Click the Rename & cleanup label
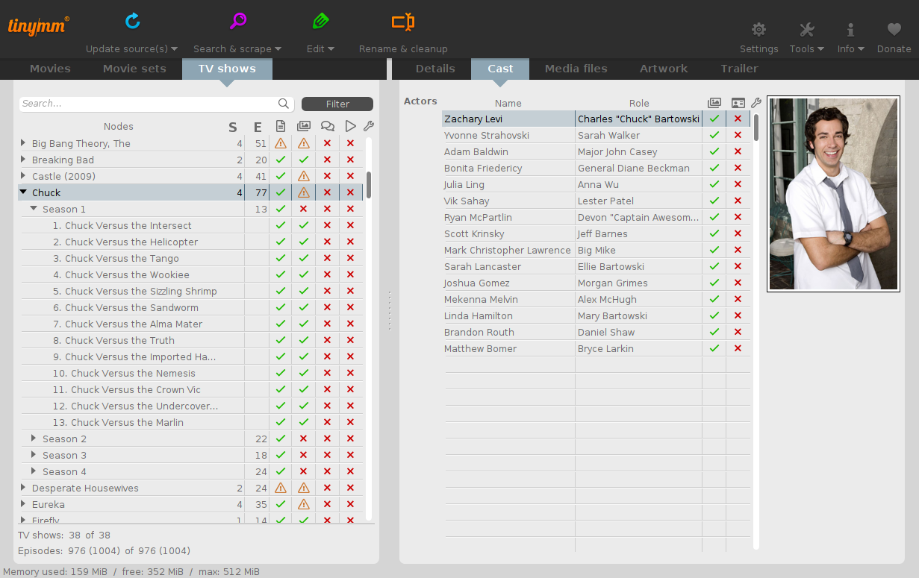Viewport: 919px width, 578px height. [x=403, y=48]
